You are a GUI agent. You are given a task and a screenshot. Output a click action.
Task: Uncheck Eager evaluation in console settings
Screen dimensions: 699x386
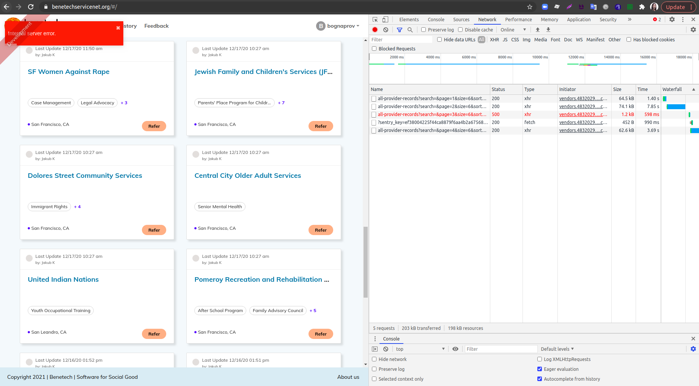click(x=540, y=369)
